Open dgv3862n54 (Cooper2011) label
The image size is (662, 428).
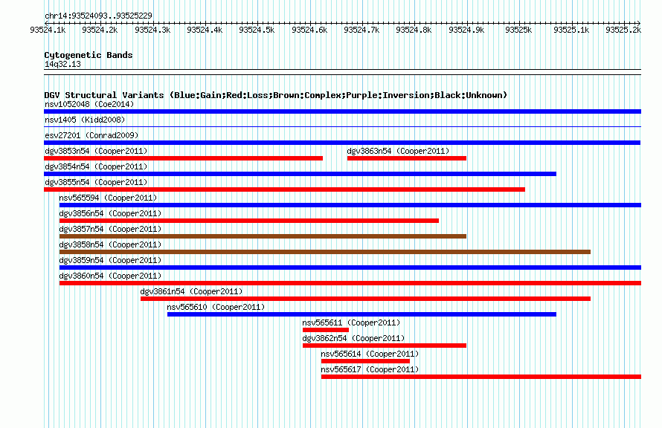(353, 338)
